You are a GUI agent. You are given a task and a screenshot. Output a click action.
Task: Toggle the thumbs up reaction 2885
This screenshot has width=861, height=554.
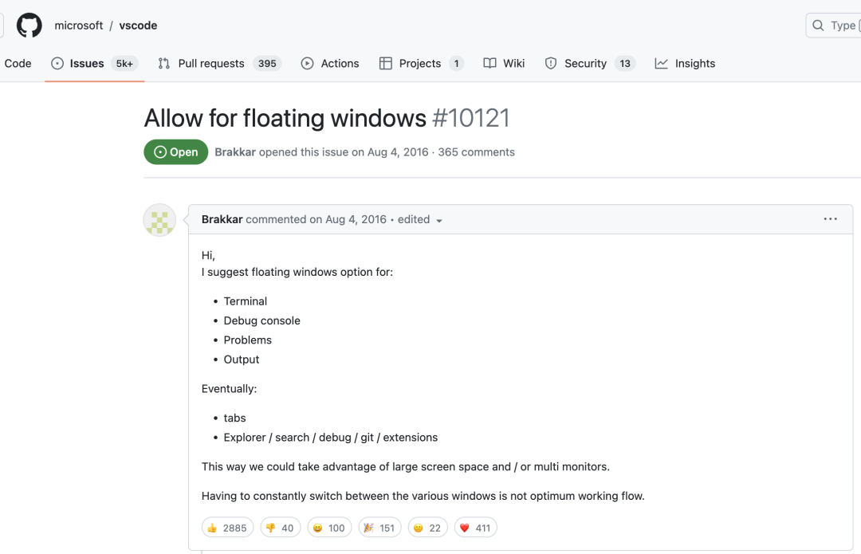tap(227, 528)
